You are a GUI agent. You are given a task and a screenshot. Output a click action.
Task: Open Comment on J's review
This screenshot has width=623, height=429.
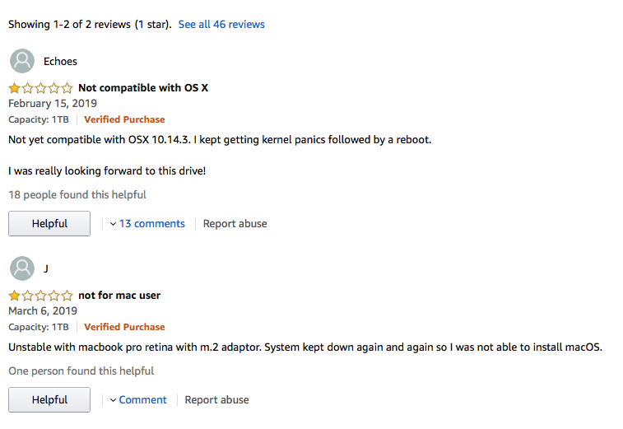click(142, 399)
